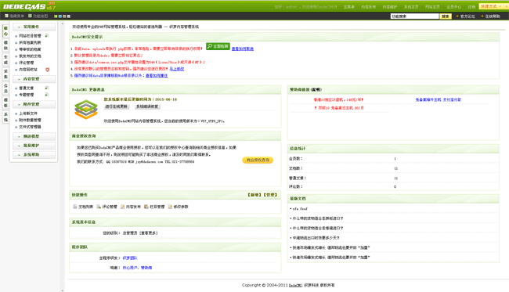Click the add icon next to 专题管理
Viewport: 509px width, 292px height.
click(x=47, y=95)
